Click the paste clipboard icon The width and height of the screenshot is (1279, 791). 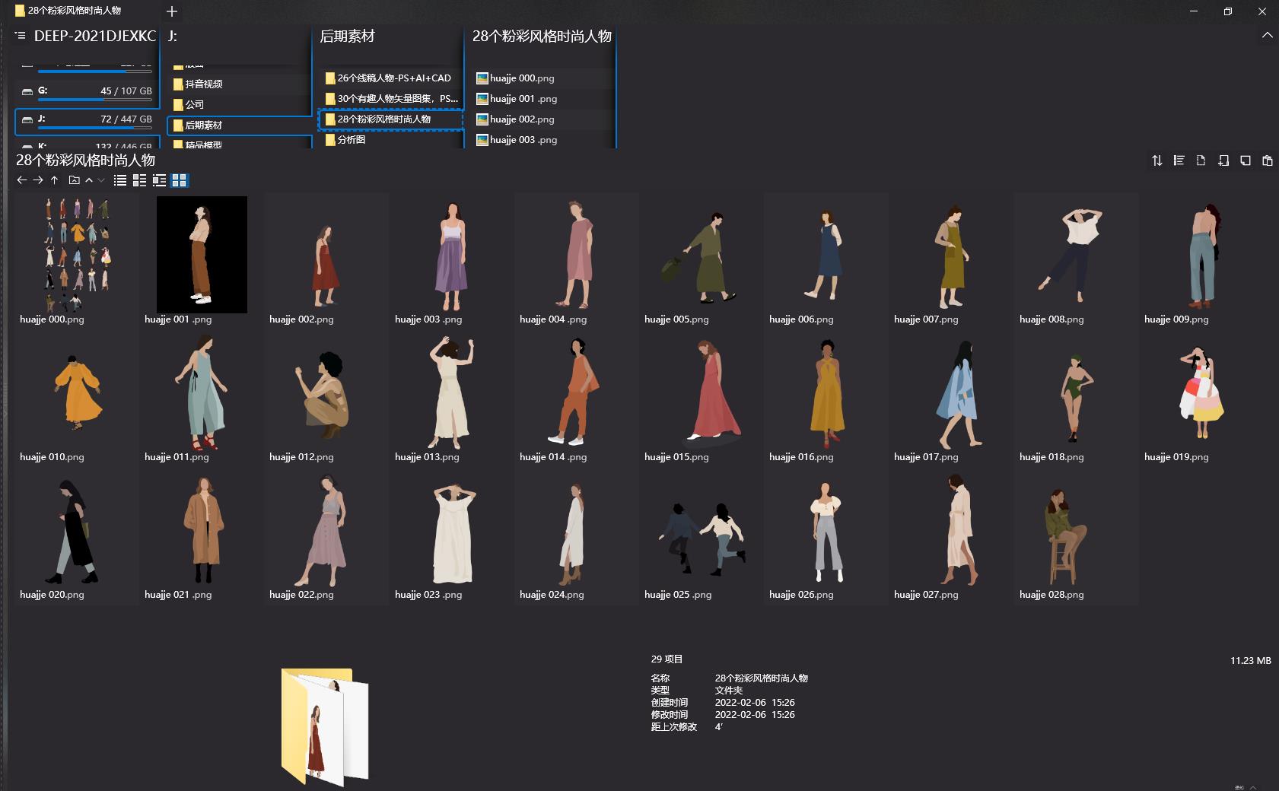tap(1267, 160)
